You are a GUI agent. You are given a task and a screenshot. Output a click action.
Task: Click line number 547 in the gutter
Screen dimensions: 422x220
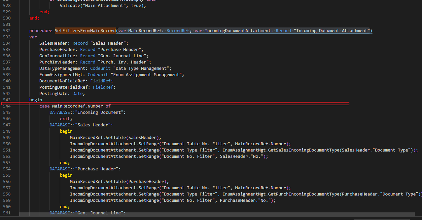(7, 125)
